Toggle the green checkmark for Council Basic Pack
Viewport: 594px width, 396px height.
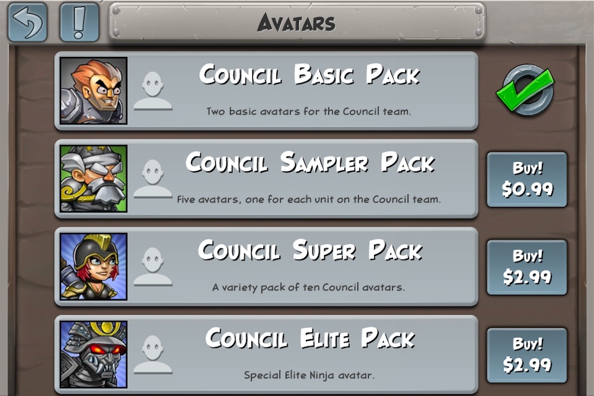pos(526,90)
